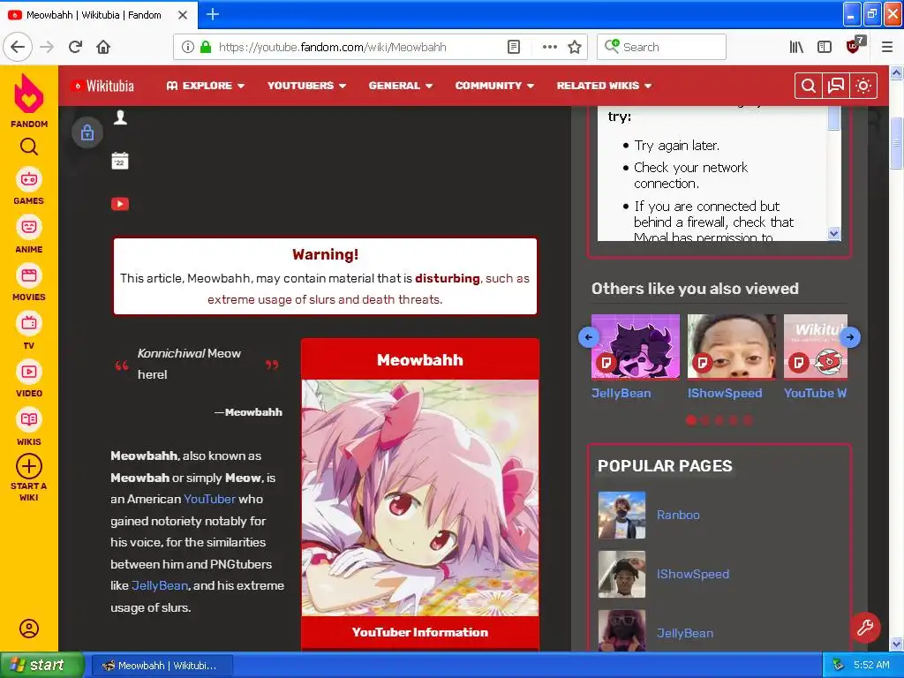Screen dimensions: 904x678
Task: Click carousel previous arrow
Action: coord(589,337)
